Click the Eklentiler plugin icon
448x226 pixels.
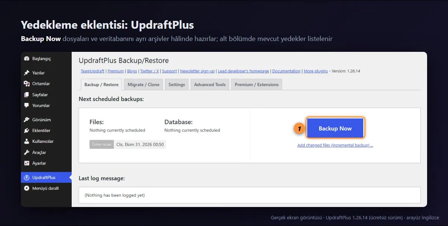(27, 131)
